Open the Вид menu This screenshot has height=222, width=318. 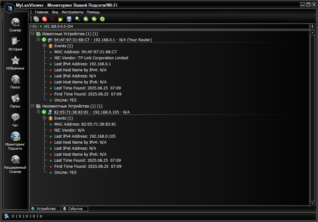(x=55, y=12)
